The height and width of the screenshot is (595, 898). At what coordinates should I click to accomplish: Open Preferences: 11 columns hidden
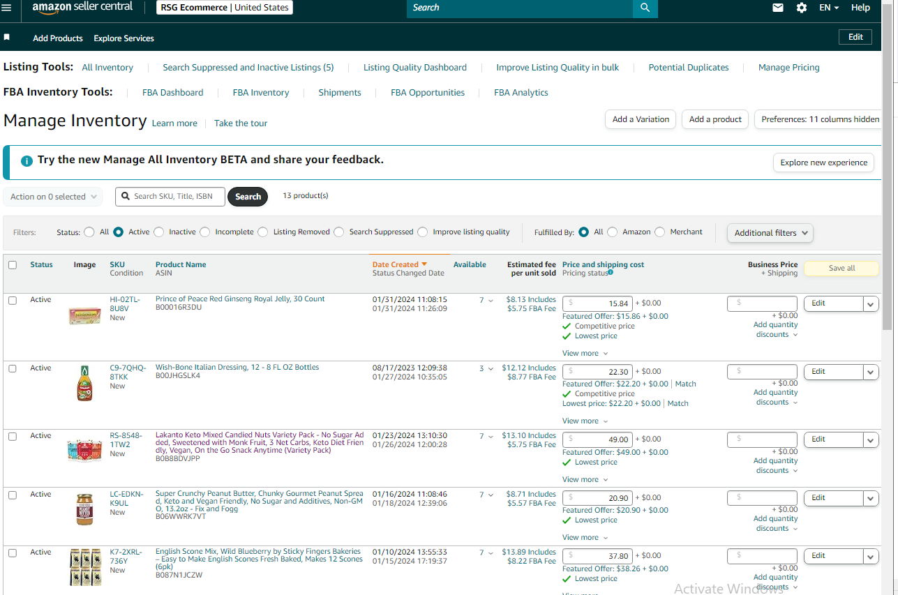(820, 119)
